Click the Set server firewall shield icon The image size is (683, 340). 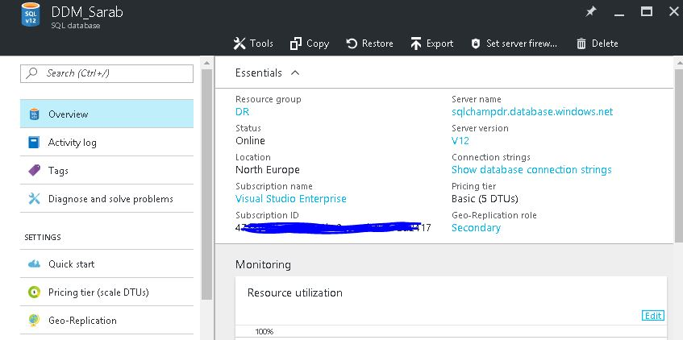[476, 44]
